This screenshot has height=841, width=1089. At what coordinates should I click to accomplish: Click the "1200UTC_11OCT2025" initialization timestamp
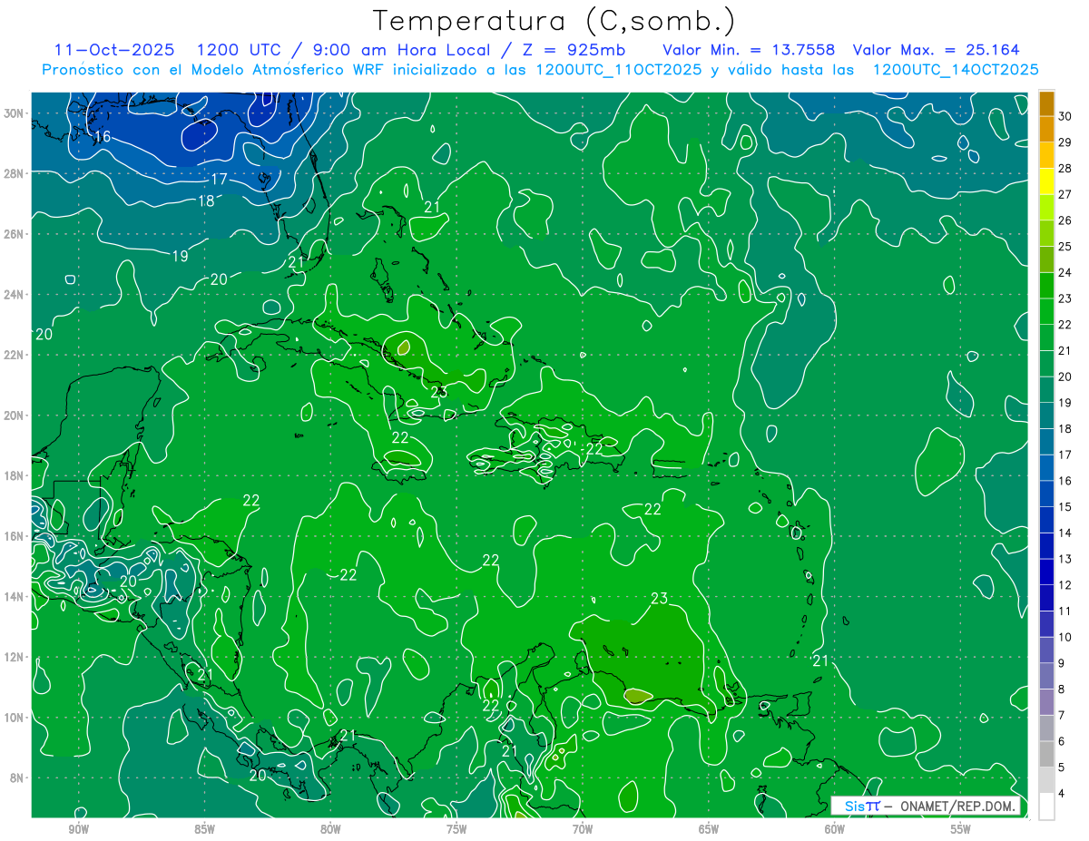pyautogui.click(x=618, y=70)
